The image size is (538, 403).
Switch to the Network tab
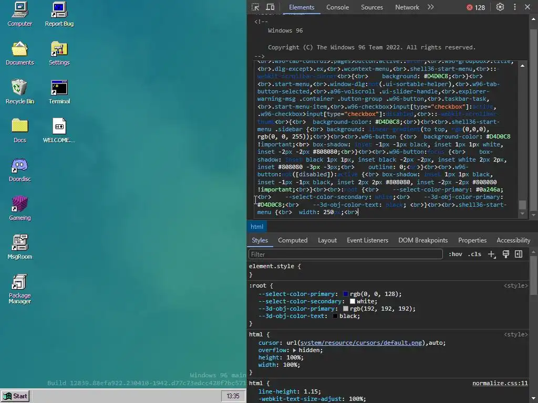407,7
